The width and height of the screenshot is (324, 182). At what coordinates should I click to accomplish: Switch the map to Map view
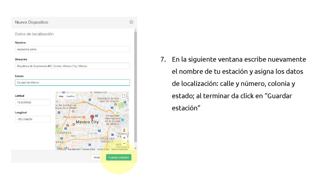pyautogui.click(x=61, y=96)
